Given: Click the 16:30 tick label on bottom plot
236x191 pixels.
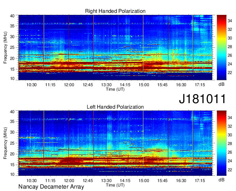Looking at the screenshot, I should (x=181, y=181).
